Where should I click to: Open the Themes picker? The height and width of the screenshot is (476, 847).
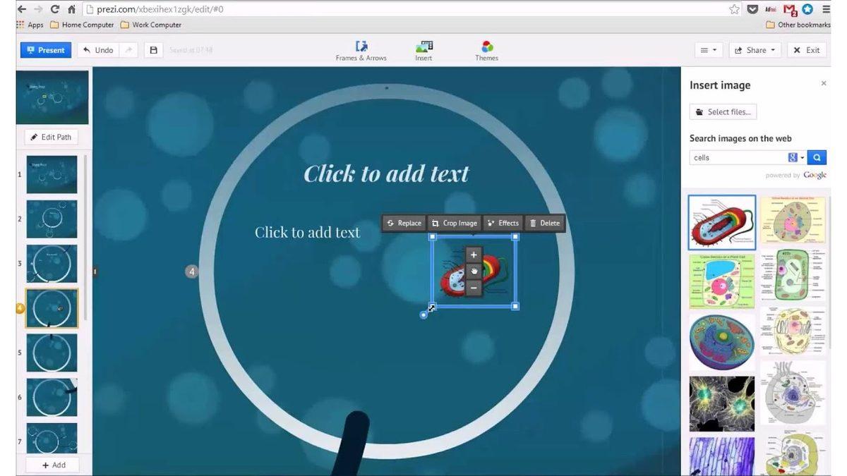[486, 49]
